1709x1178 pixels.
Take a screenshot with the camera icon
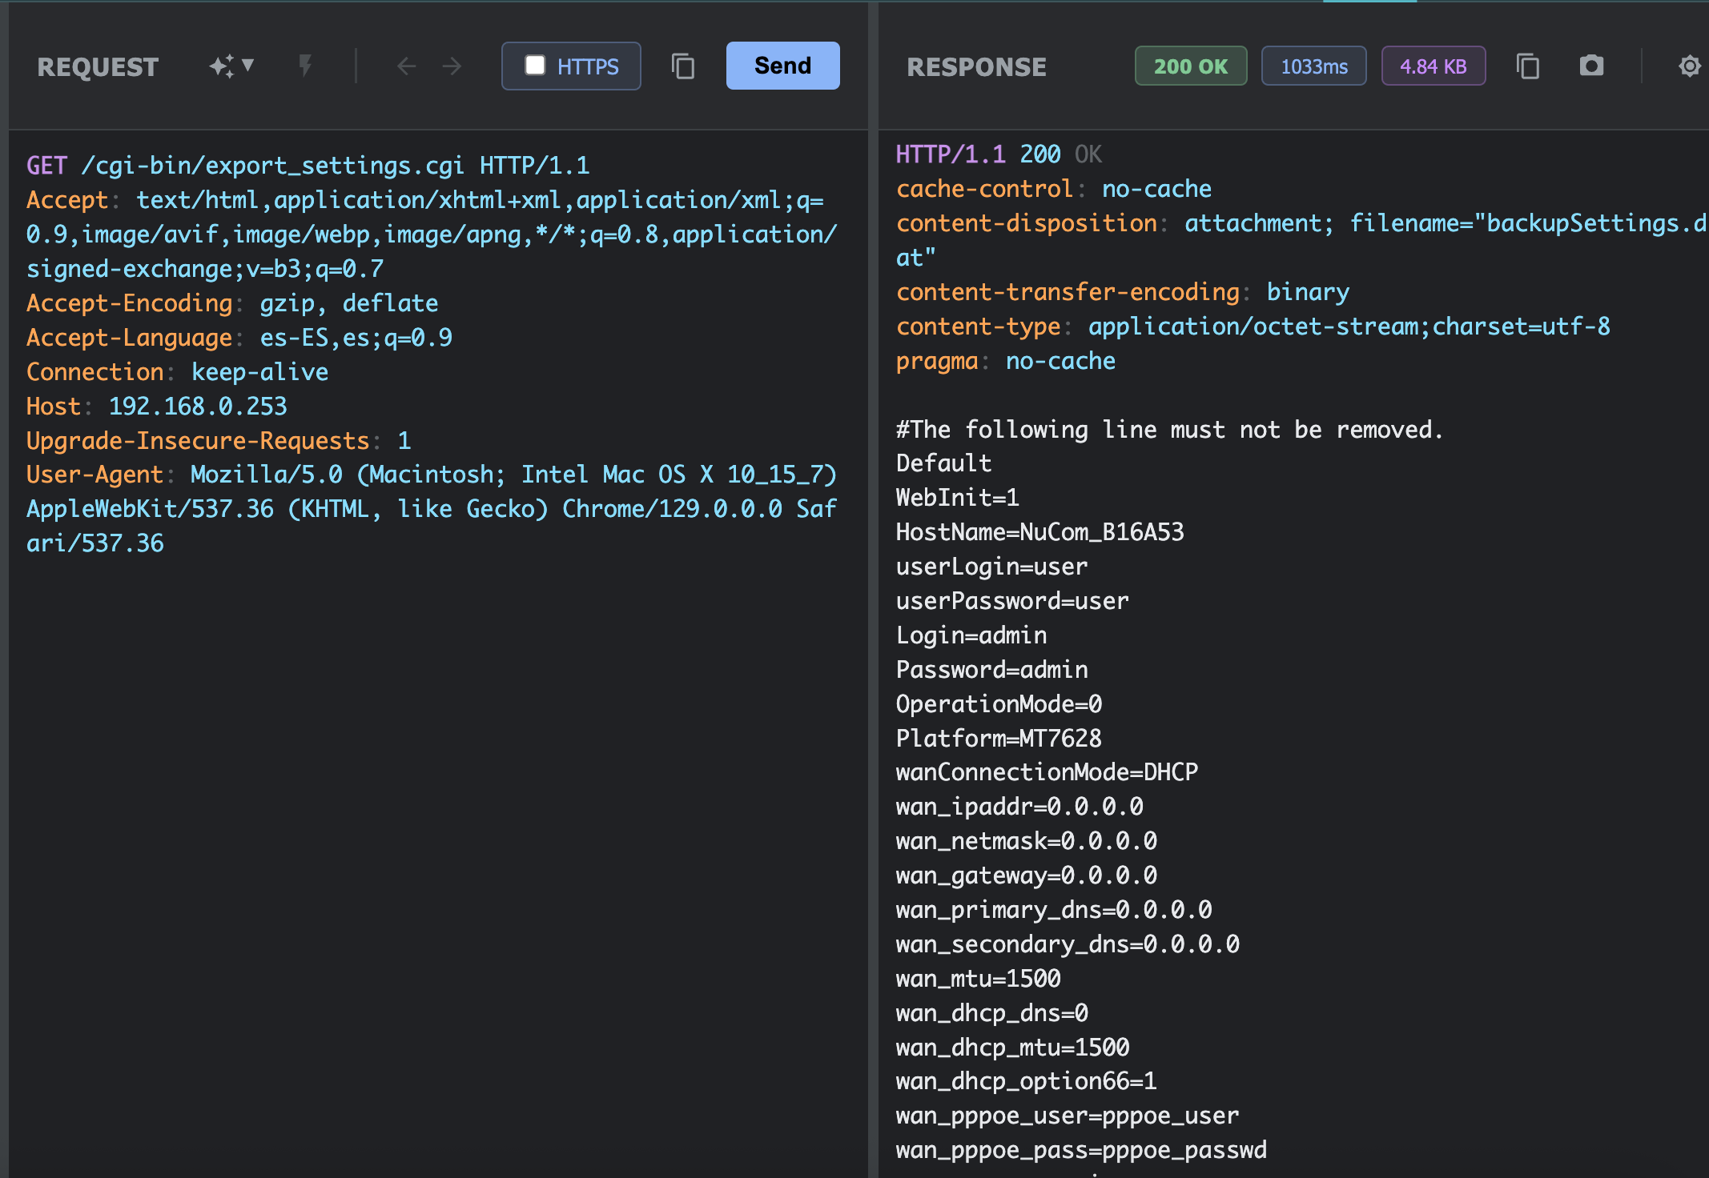click(x=1591, y=66)
